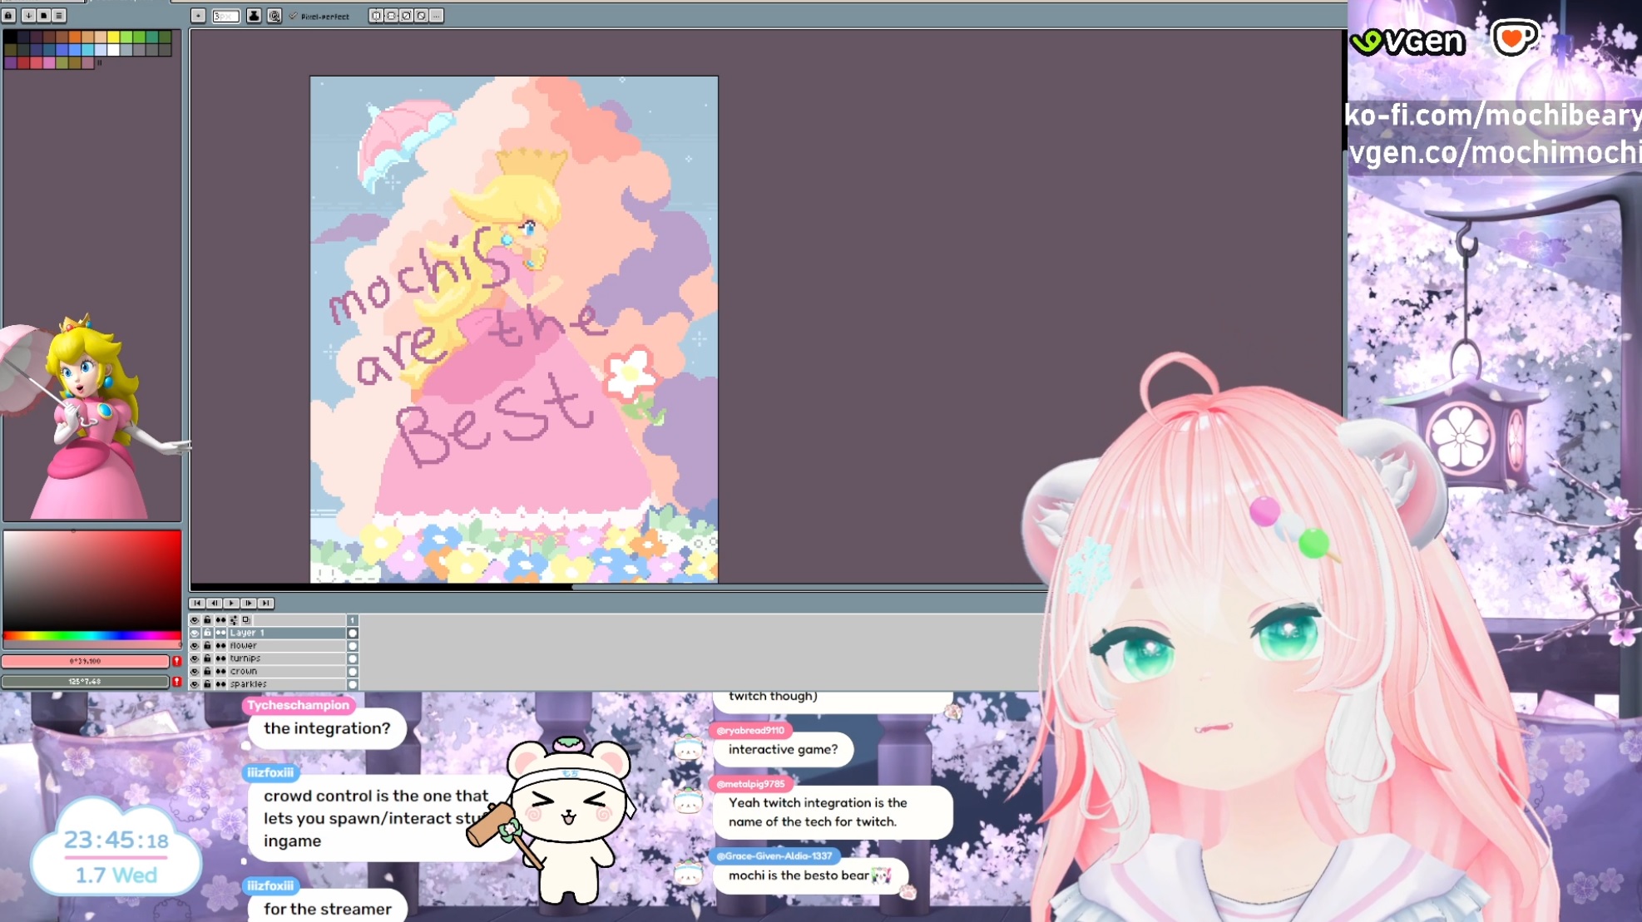Viewport: 1642px width, 922px height.
Task: Pick the yellow swatch in palette
Action: point(113,37)
